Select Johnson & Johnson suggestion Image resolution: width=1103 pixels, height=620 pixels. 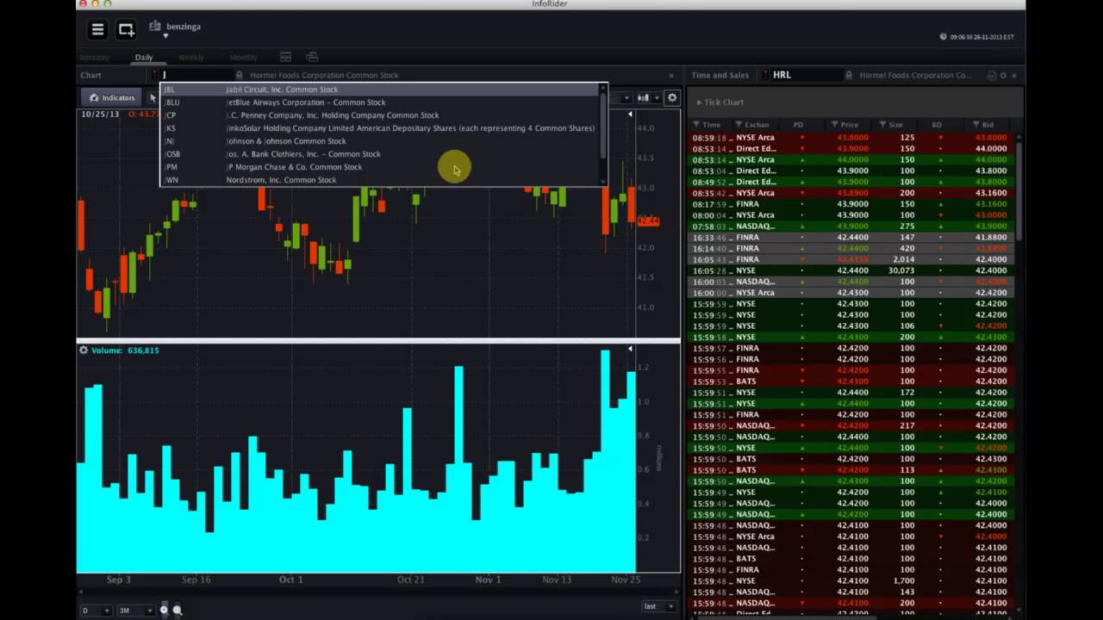(x=379, y=141)
